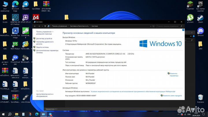Click the Windows Start button
Screen dimensions: 208x117
tap(3, 114)
